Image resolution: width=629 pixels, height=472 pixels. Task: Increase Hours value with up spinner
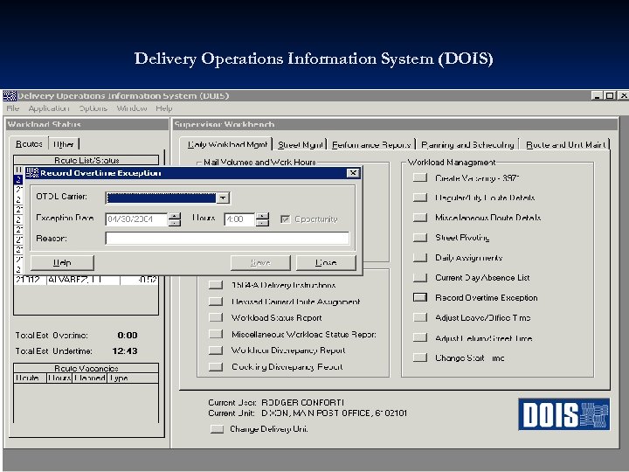pyautogui.click(x=262, y=216)
